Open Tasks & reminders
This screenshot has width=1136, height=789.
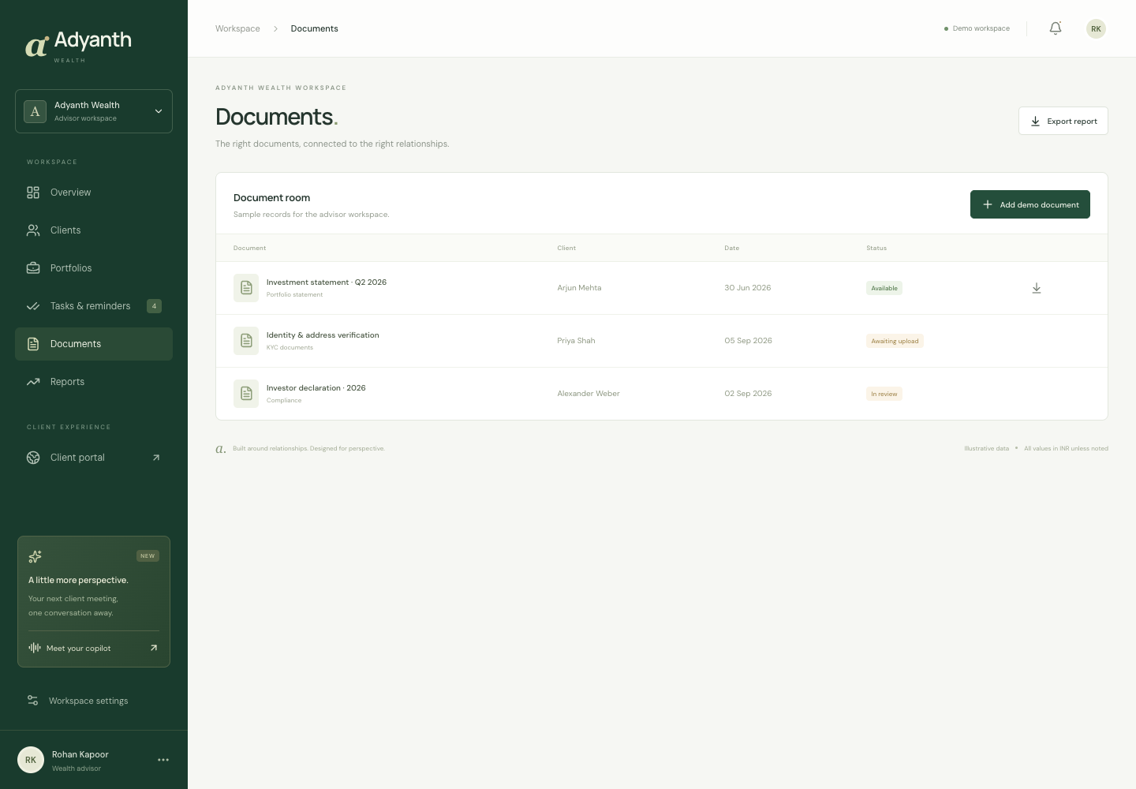pyautogui.click(x=94, y=306)
